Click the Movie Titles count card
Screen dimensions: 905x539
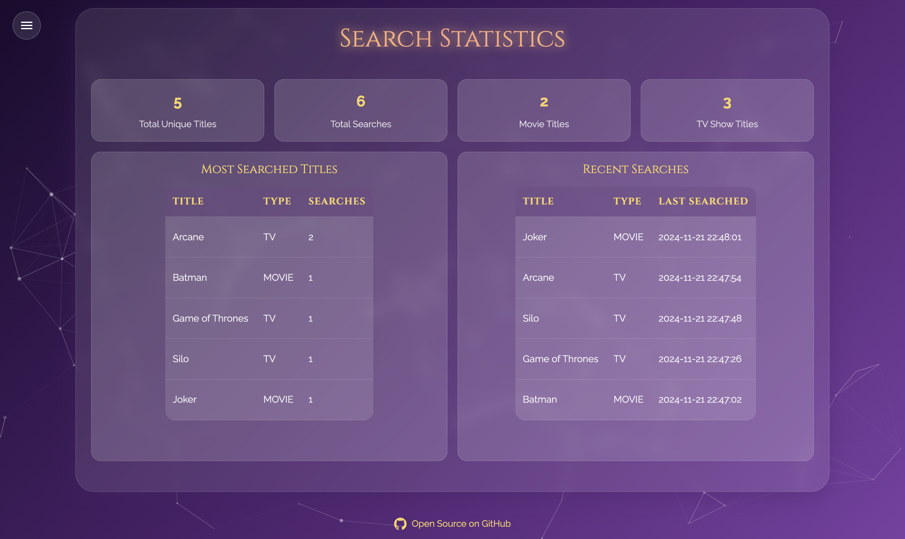[544, 110]
